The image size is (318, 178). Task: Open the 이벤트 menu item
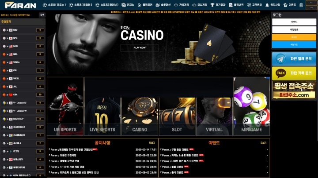coord(290,5)
